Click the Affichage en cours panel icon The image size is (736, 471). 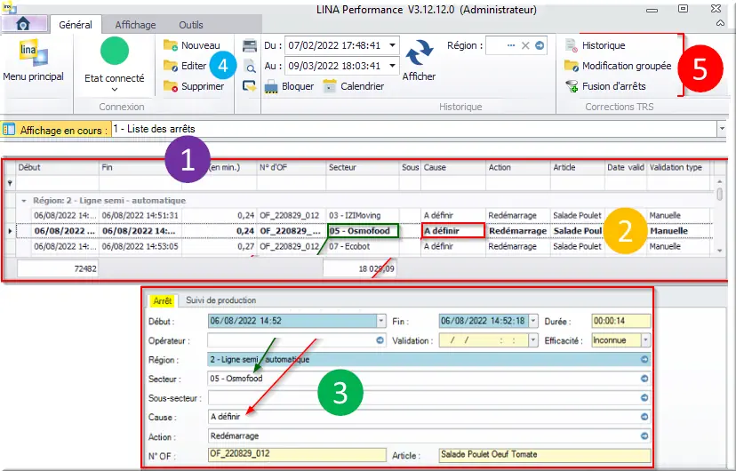[9, 130]
